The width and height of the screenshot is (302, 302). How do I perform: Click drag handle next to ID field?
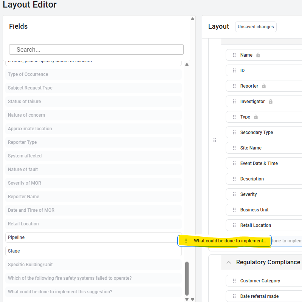[234, 71]
